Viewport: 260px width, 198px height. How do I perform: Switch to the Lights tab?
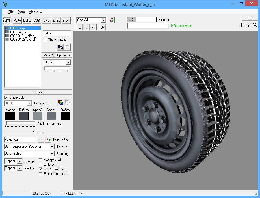[27, 21]
